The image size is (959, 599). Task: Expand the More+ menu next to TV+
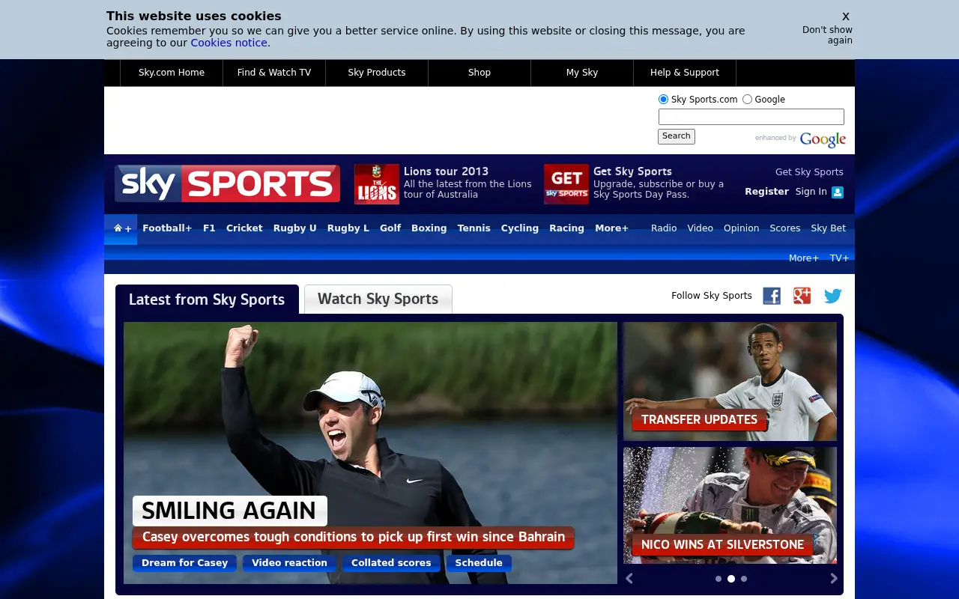(804, 258)
